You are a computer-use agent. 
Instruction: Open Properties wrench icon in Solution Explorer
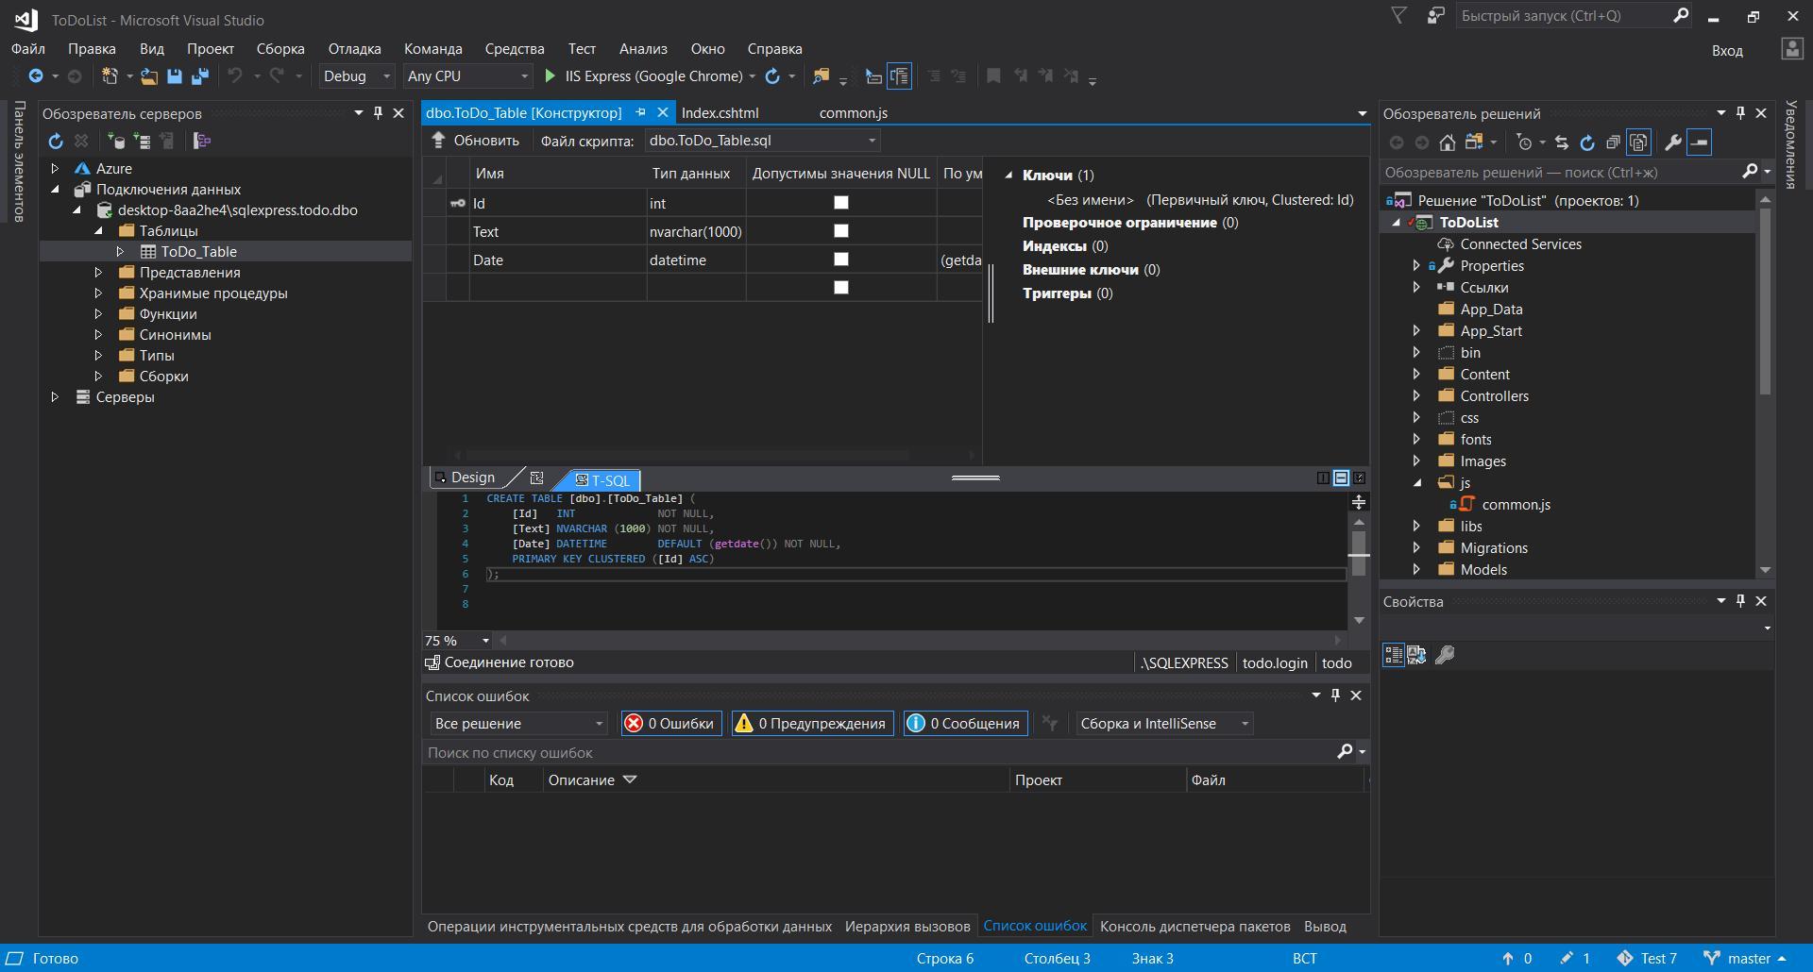pos(1672,142)
